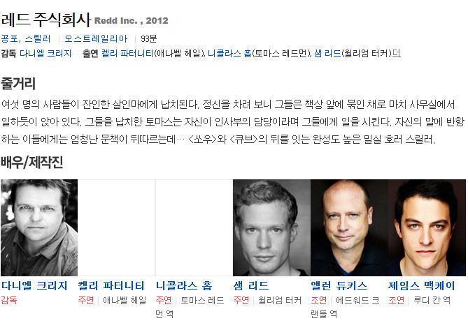Screen dimensions: 468x330
Task: Open the 스릴러 genre link
Action: (x=38, y=38)
